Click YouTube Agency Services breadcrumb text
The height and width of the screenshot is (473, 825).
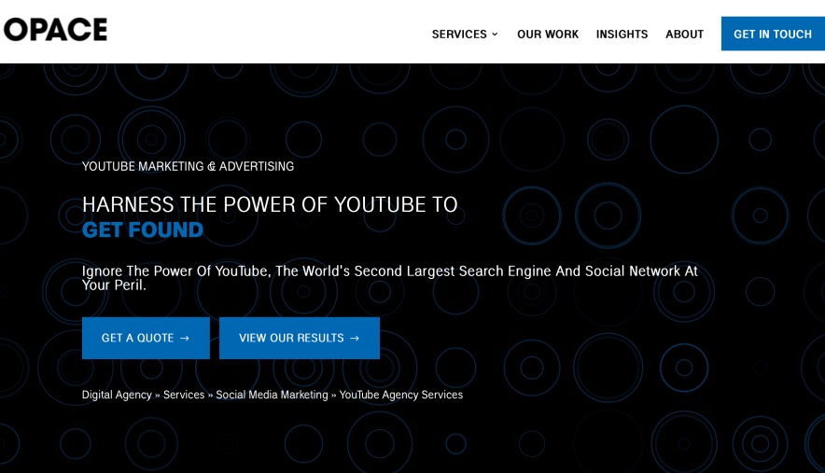pos(401,395)
